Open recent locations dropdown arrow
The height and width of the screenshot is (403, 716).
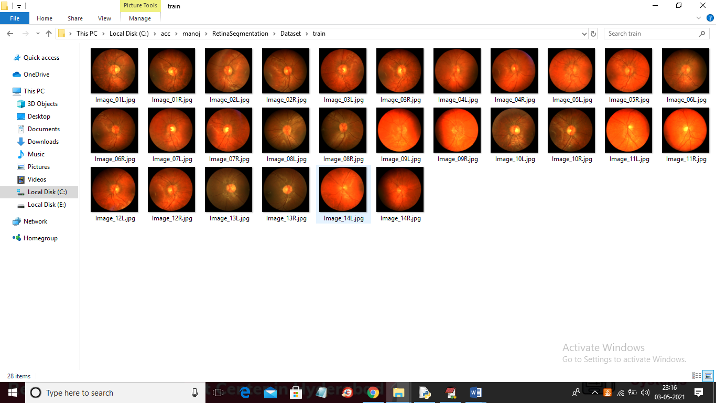point(38,34)
